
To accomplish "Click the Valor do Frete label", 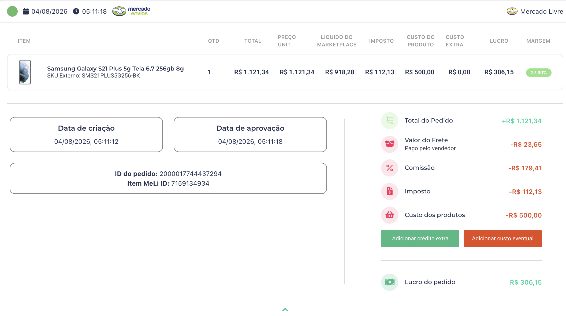I will pyautogui.click(x=426, y=140).
